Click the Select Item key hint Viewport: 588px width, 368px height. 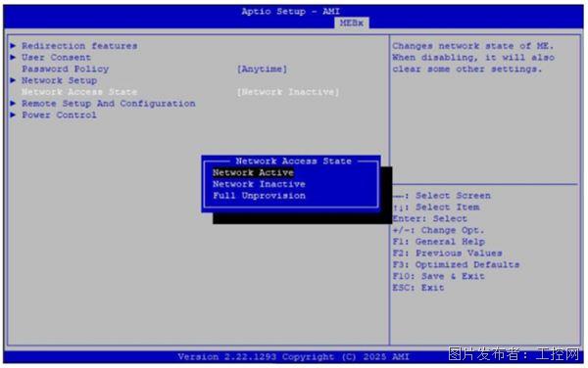tap(436, 207)
